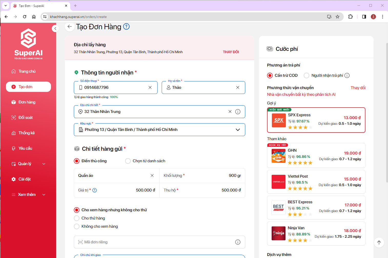Select Cho thử hàng option

[77, 218]
